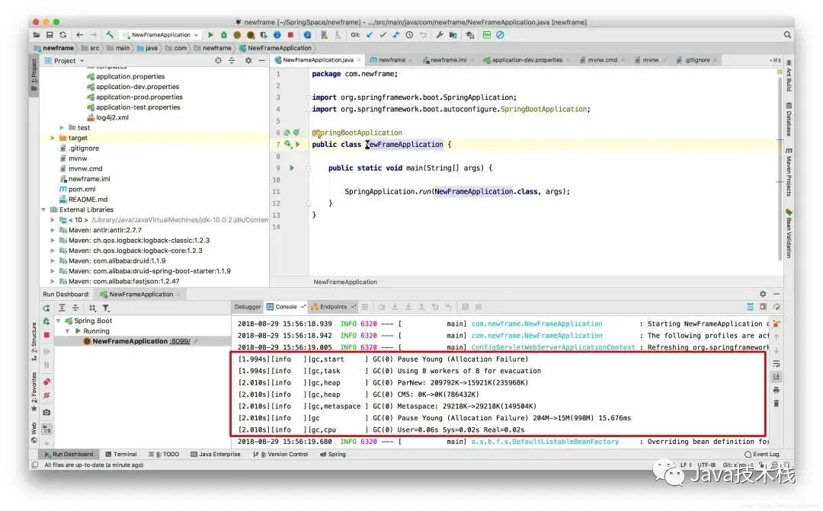This screenshot has height=511, width=823.
Task: Open the Spring tool window
Action: point(333,455)
